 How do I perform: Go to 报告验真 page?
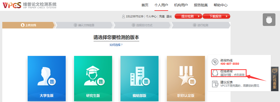pos(201,5)
